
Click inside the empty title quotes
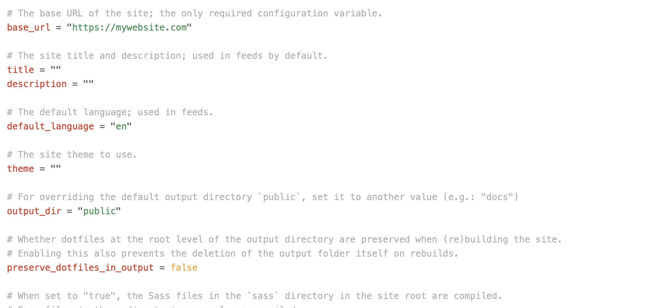point(56,70)
